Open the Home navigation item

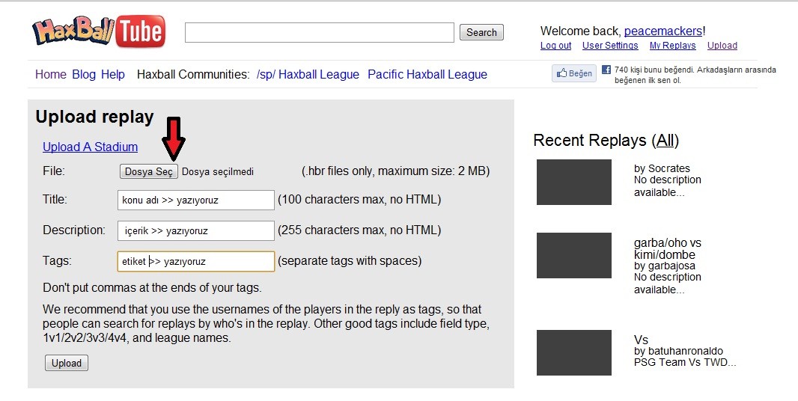(x=50, y=74)
